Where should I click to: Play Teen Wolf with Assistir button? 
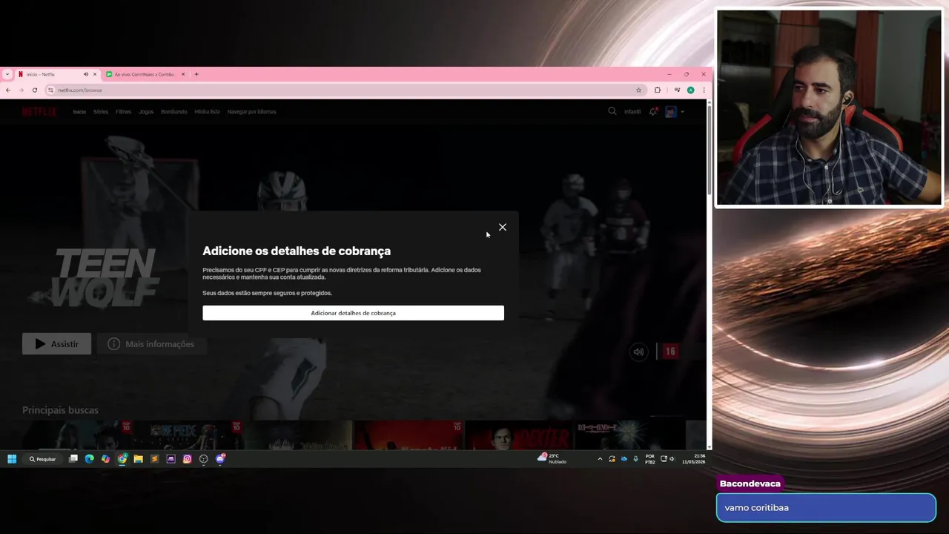57,343
